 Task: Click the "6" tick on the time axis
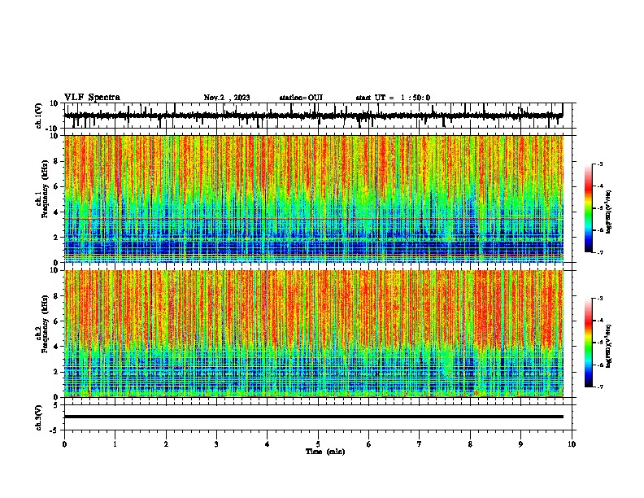coord(369,444)
